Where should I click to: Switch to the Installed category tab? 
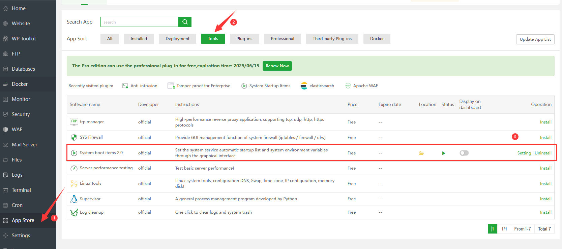139,39
